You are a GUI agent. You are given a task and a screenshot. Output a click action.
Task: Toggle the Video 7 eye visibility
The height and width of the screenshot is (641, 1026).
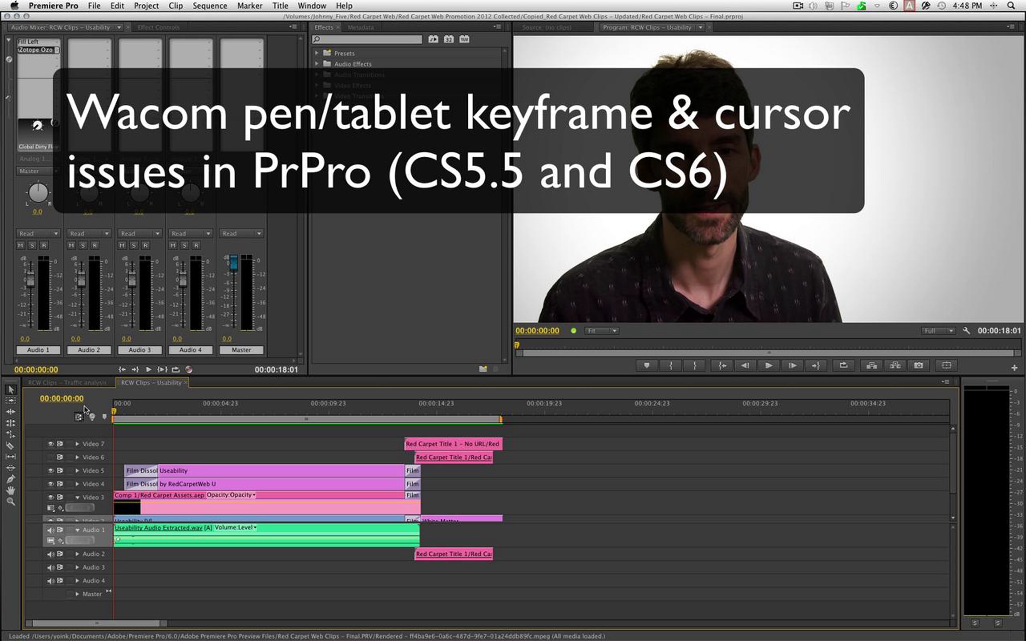tap(50, 444)
